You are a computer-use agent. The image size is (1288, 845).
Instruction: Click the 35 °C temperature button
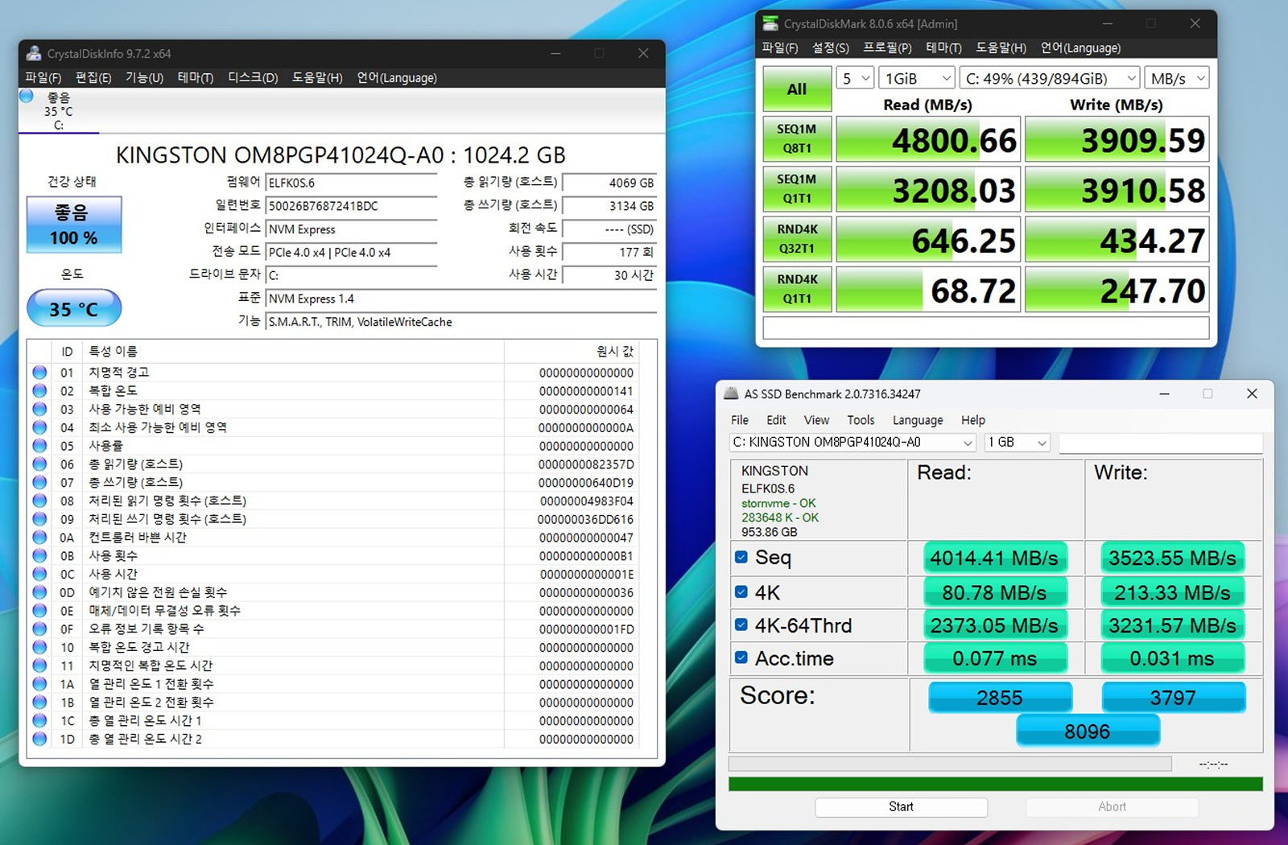tap(74, 308)
